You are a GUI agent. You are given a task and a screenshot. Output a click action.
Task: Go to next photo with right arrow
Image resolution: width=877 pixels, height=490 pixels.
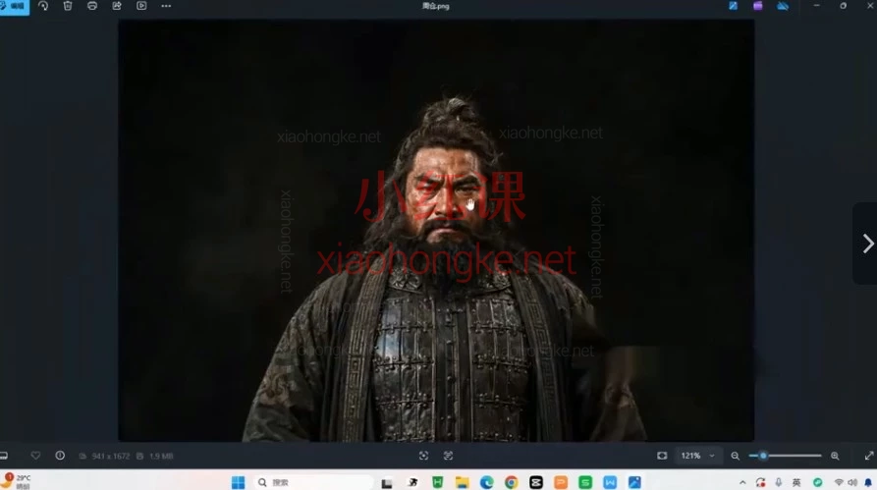[867, 244]
